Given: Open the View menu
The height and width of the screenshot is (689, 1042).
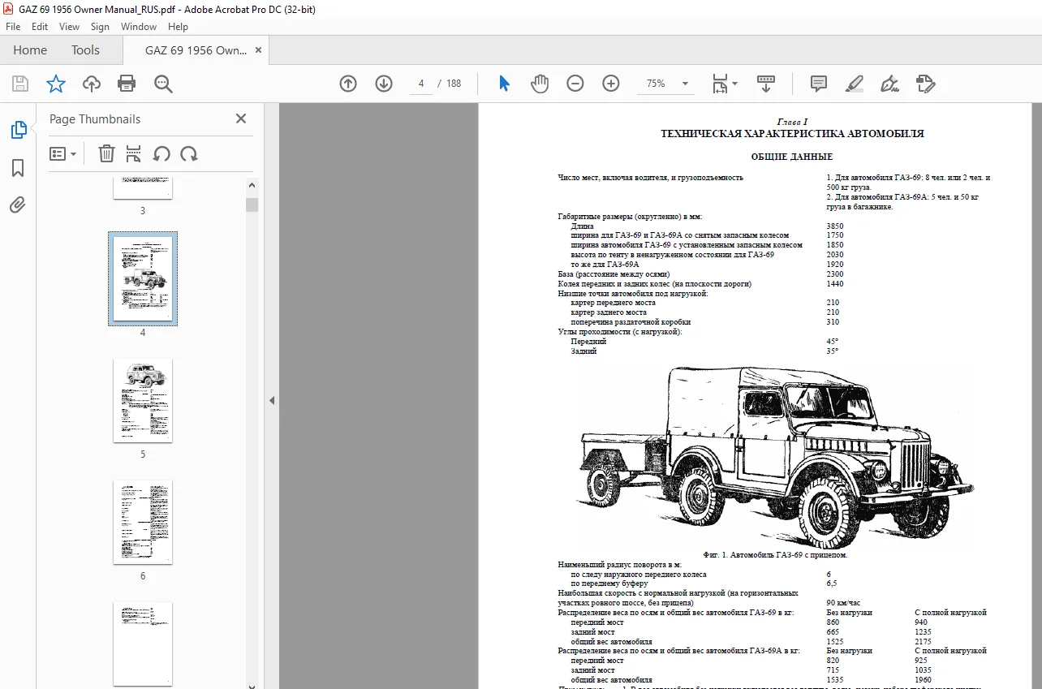Looking at the screenshot, I should [x=69, y=27].
